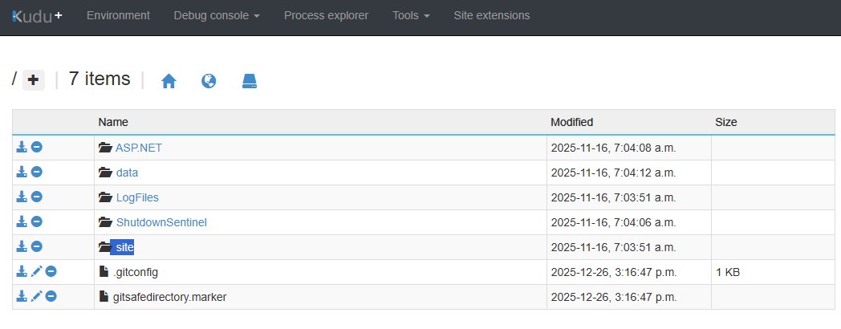841x329 pixels.
Task: Click the globe site root icon
Action: click(x=209, y=81)
